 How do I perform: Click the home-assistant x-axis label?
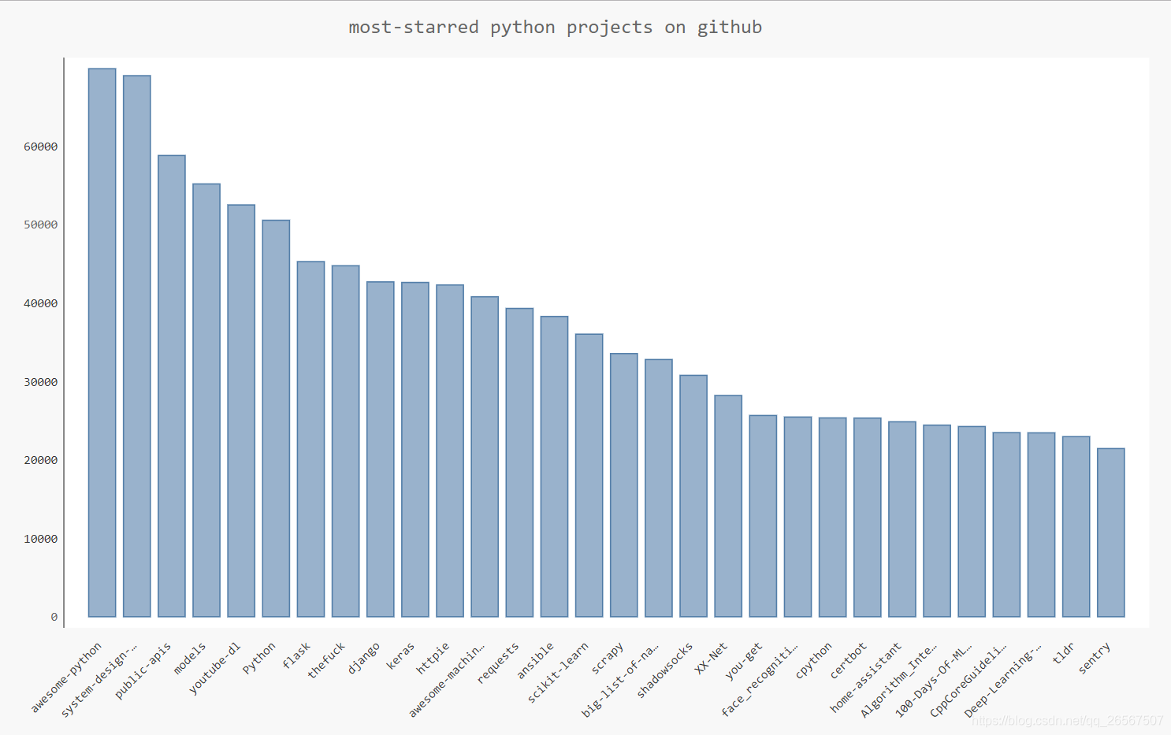865,677
